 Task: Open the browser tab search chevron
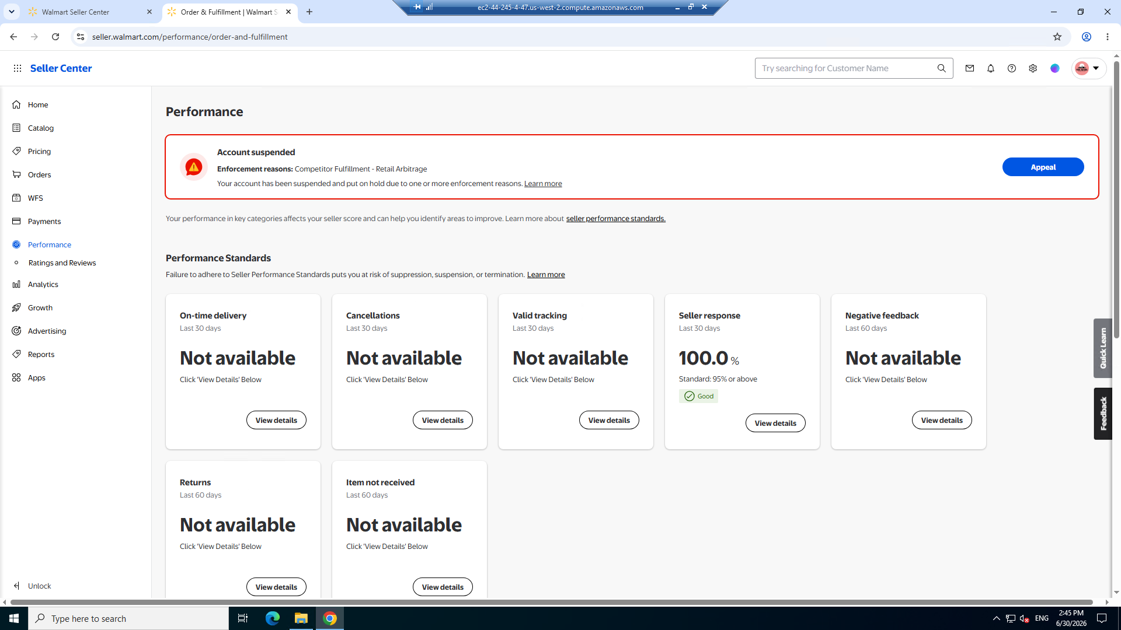(12, 12)
